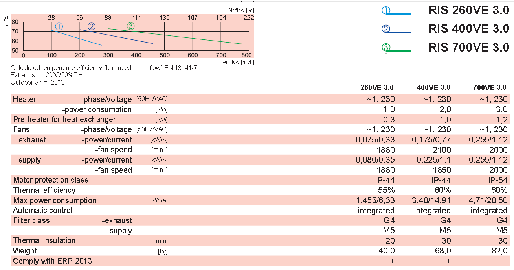Click circled 2 beside the RIS 400VE legend
This screenshot has width=514, height=270.
click(x=385, y=29)
